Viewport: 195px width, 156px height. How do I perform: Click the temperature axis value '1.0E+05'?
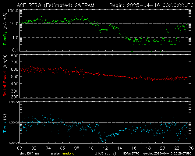click(x=14, y=123)
